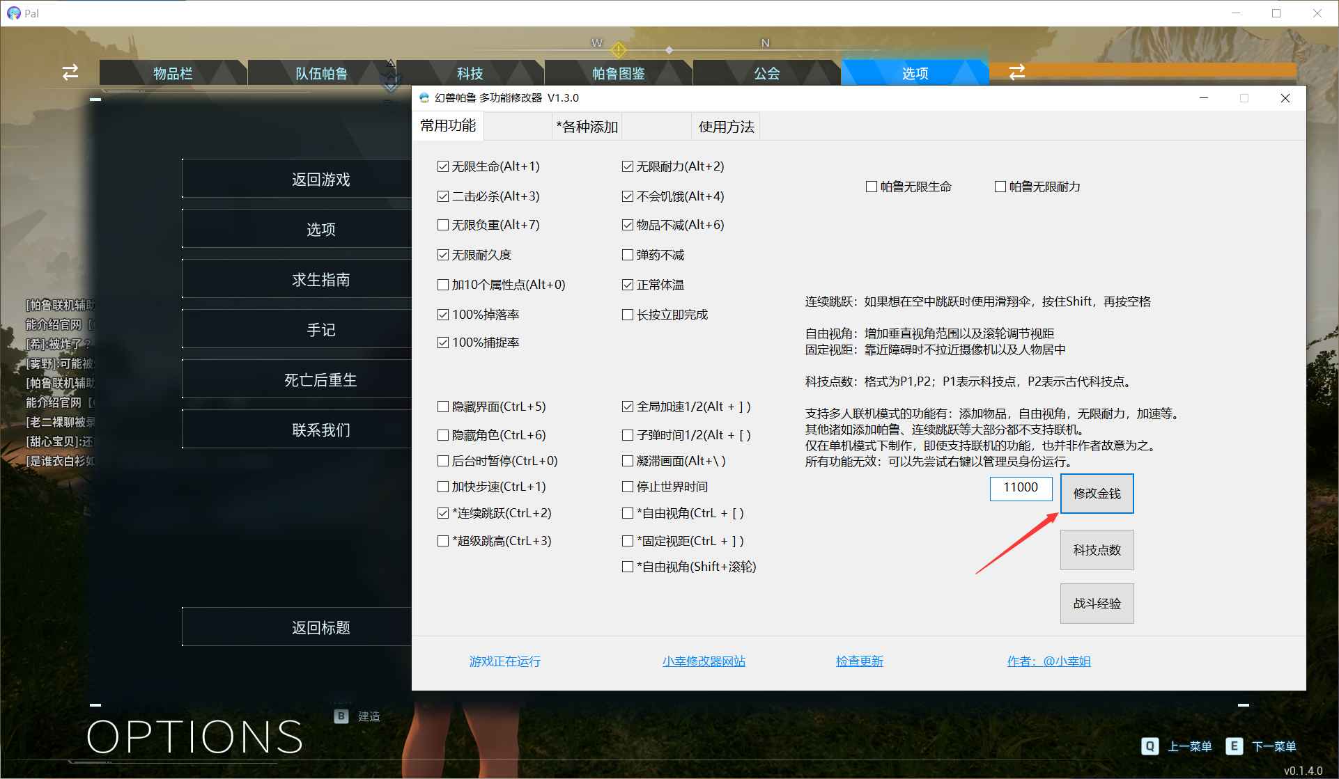Open the 检查更新 link

point(859,661)
